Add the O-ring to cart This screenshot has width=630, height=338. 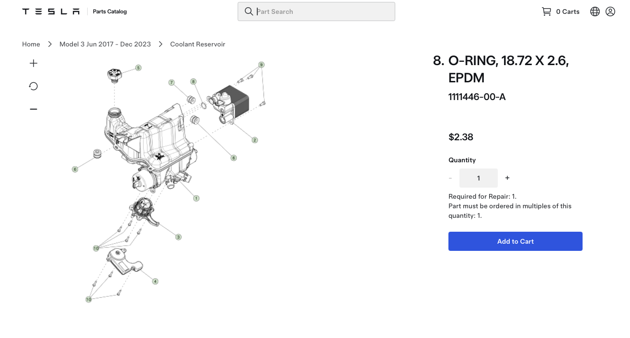pyautogui.click(x=515, y=241)
